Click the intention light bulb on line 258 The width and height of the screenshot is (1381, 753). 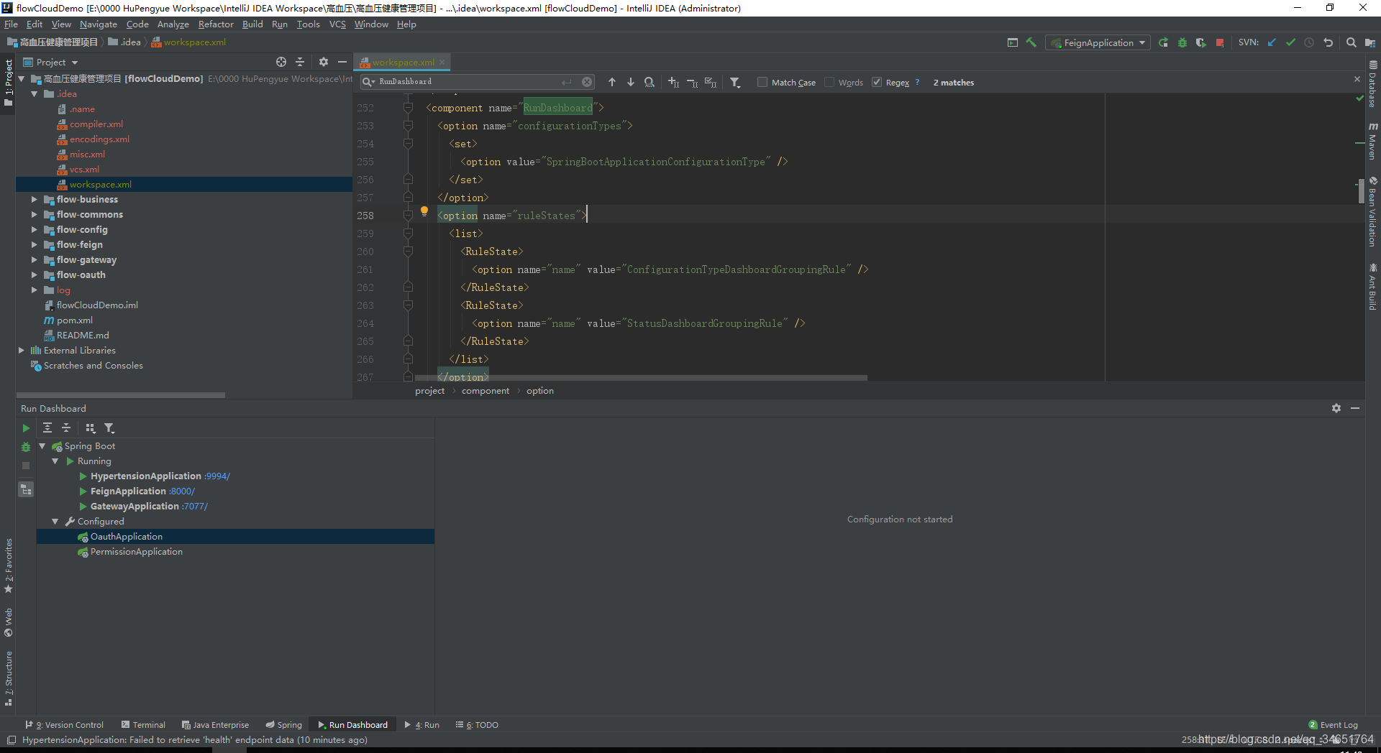tap(424, 211)
